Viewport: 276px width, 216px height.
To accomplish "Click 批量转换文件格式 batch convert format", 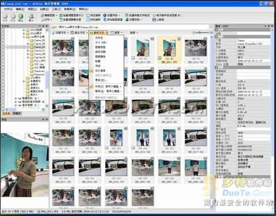I will coord(137,15).
